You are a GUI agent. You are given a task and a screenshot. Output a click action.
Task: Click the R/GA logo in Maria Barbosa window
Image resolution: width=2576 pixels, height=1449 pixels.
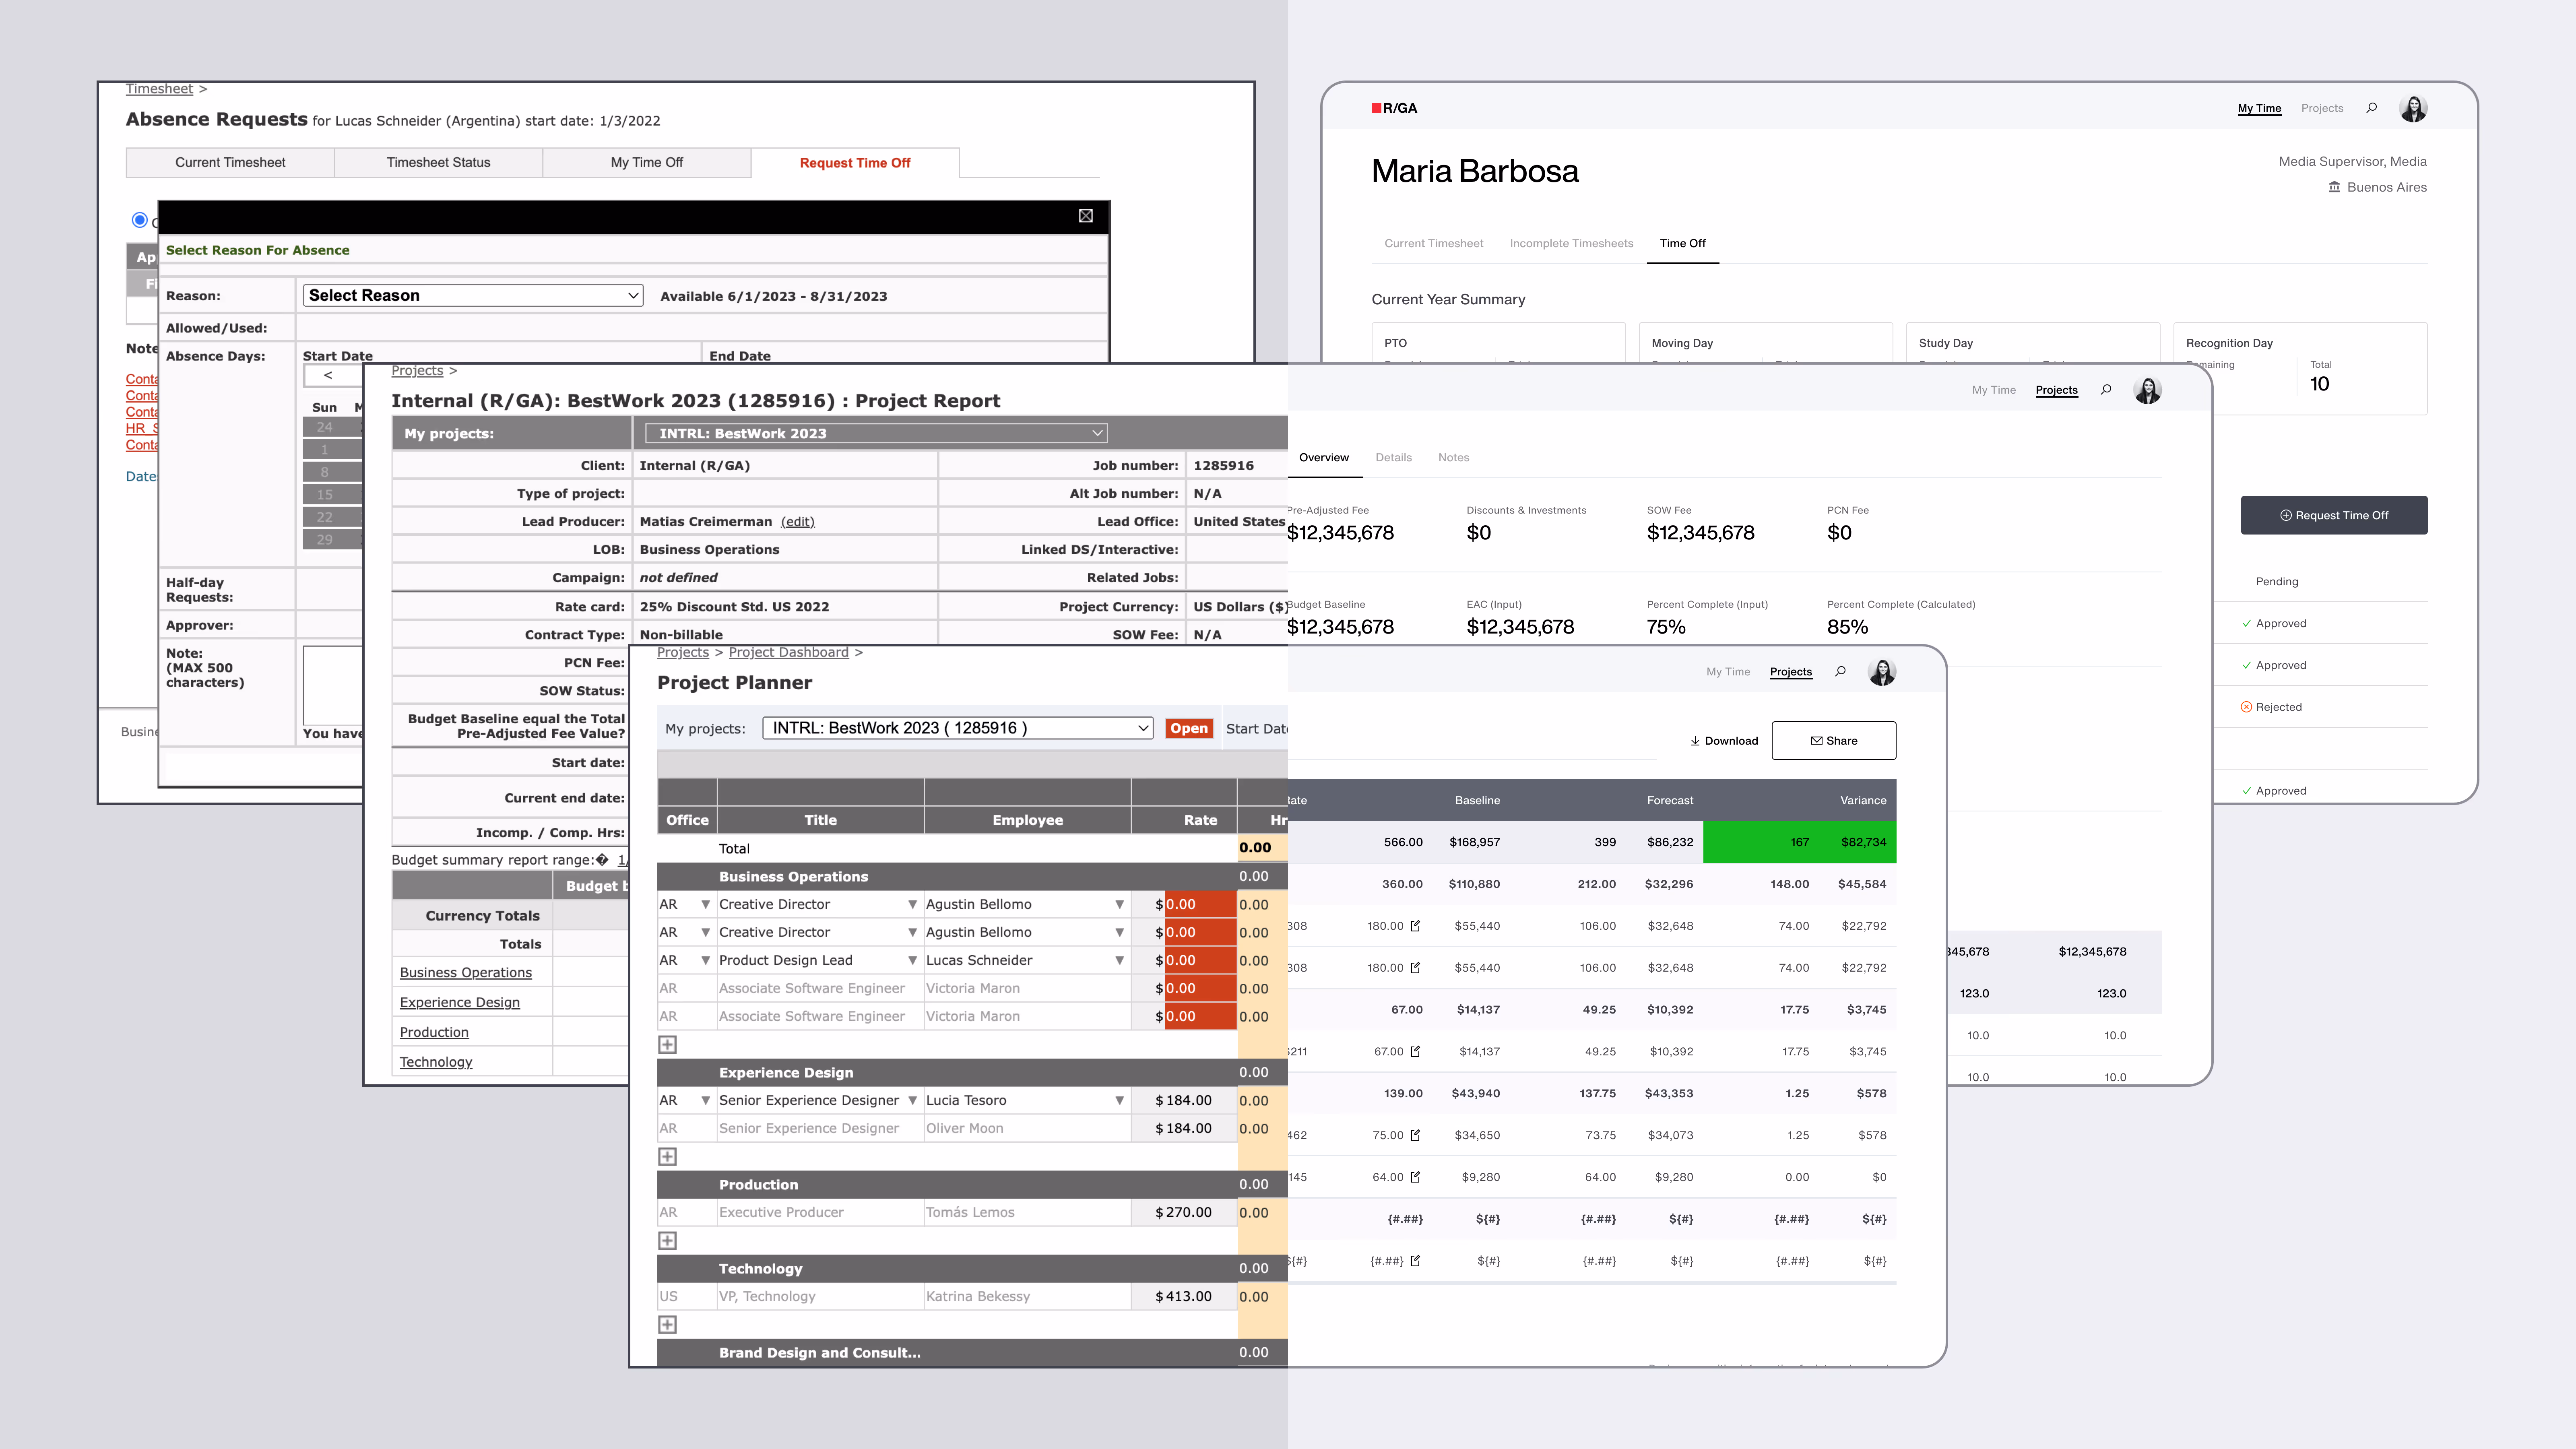1394,108
